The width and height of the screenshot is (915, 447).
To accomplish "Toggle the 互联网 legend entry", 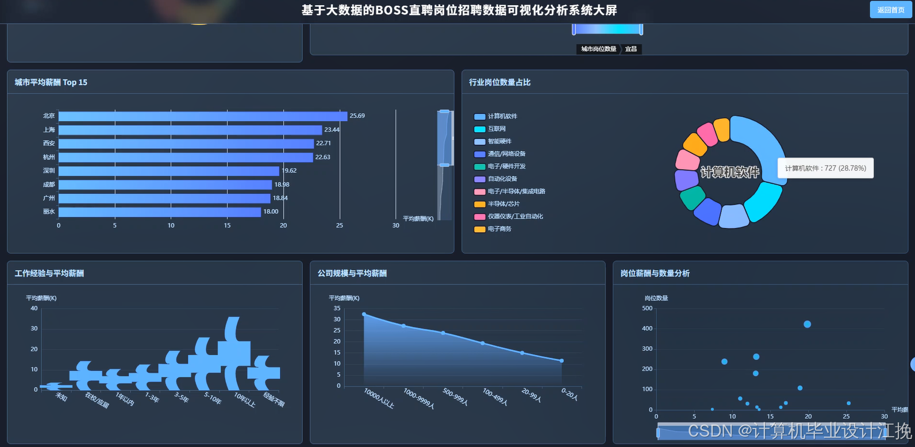I will [x=490, y=129].
